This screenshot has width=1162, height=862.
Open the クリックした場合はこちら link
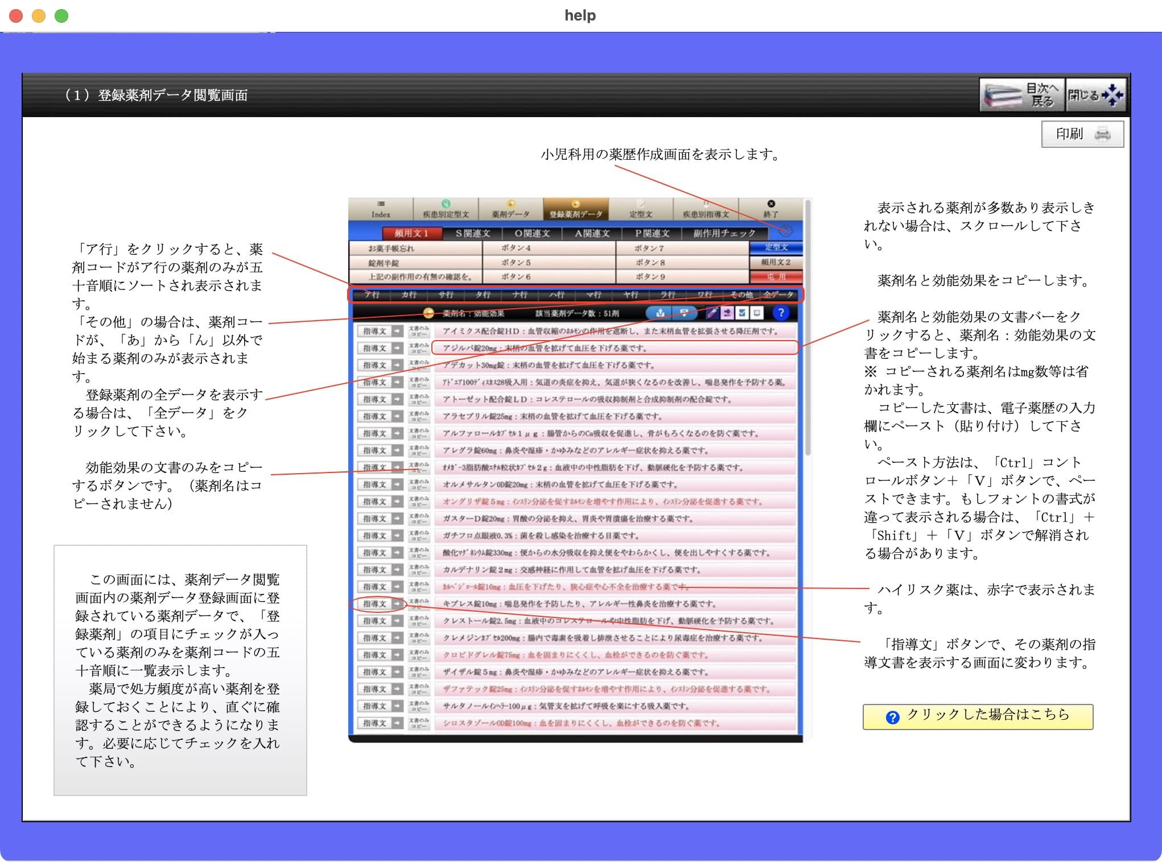tap(977, 716)
